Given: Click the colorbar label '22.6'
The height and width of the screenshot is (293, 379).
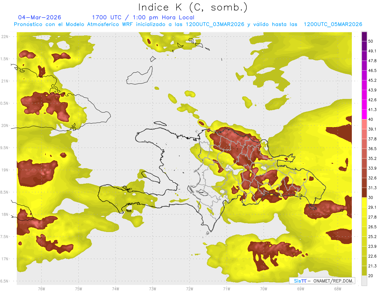Looking at the screenshot, I should click(372, 256).
